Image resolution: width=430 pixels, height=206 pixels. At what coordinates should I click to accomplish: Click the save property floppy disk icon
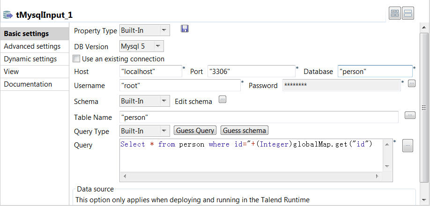coord(185,29)
